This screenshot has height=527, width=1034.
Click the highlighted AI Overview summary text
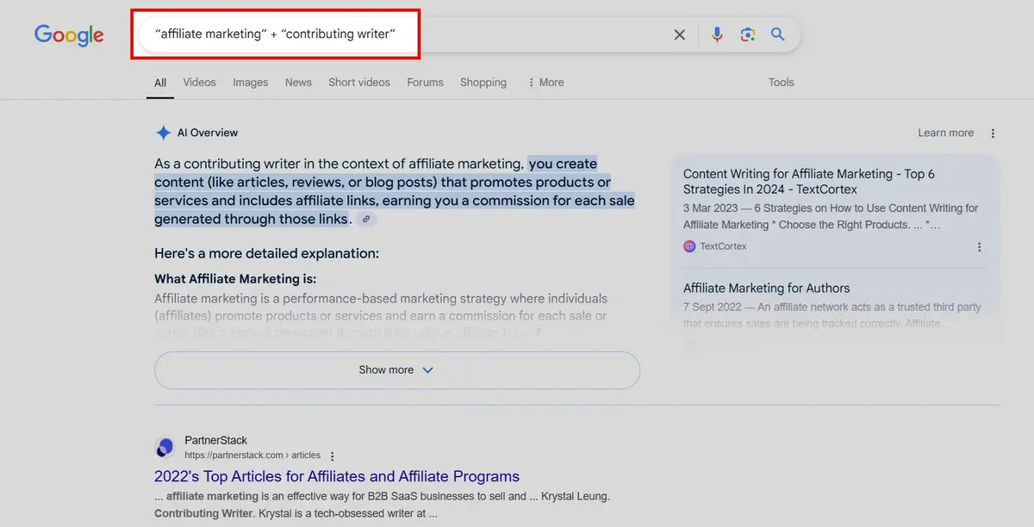395,191
